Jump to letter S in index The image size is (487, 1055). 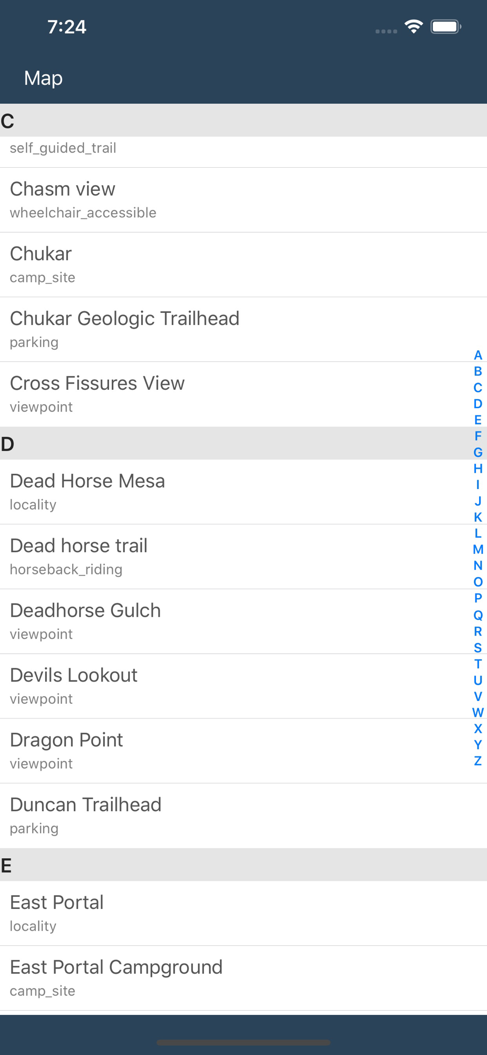pyautogui.click(x=478, y=647)
